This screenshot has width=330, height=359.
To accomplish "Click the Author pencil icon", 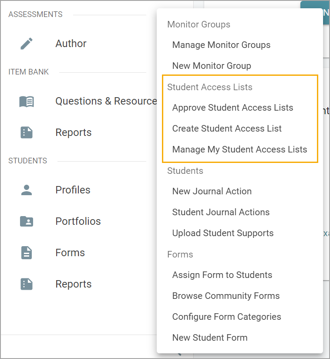I will pyautogui.click(x=27, y=44).
